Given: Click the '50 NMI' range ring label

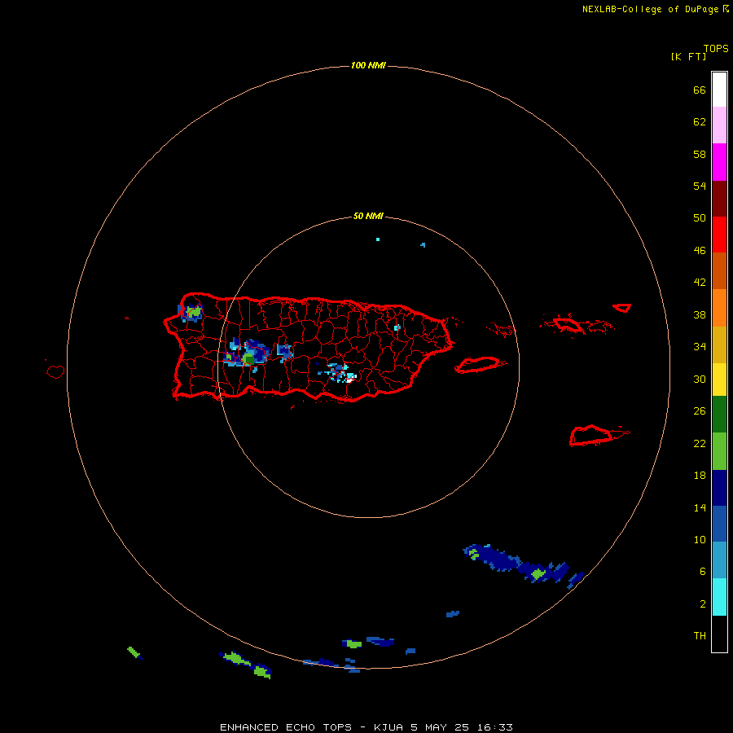Looking at the screenshot, I should click(x=368, y=216).
